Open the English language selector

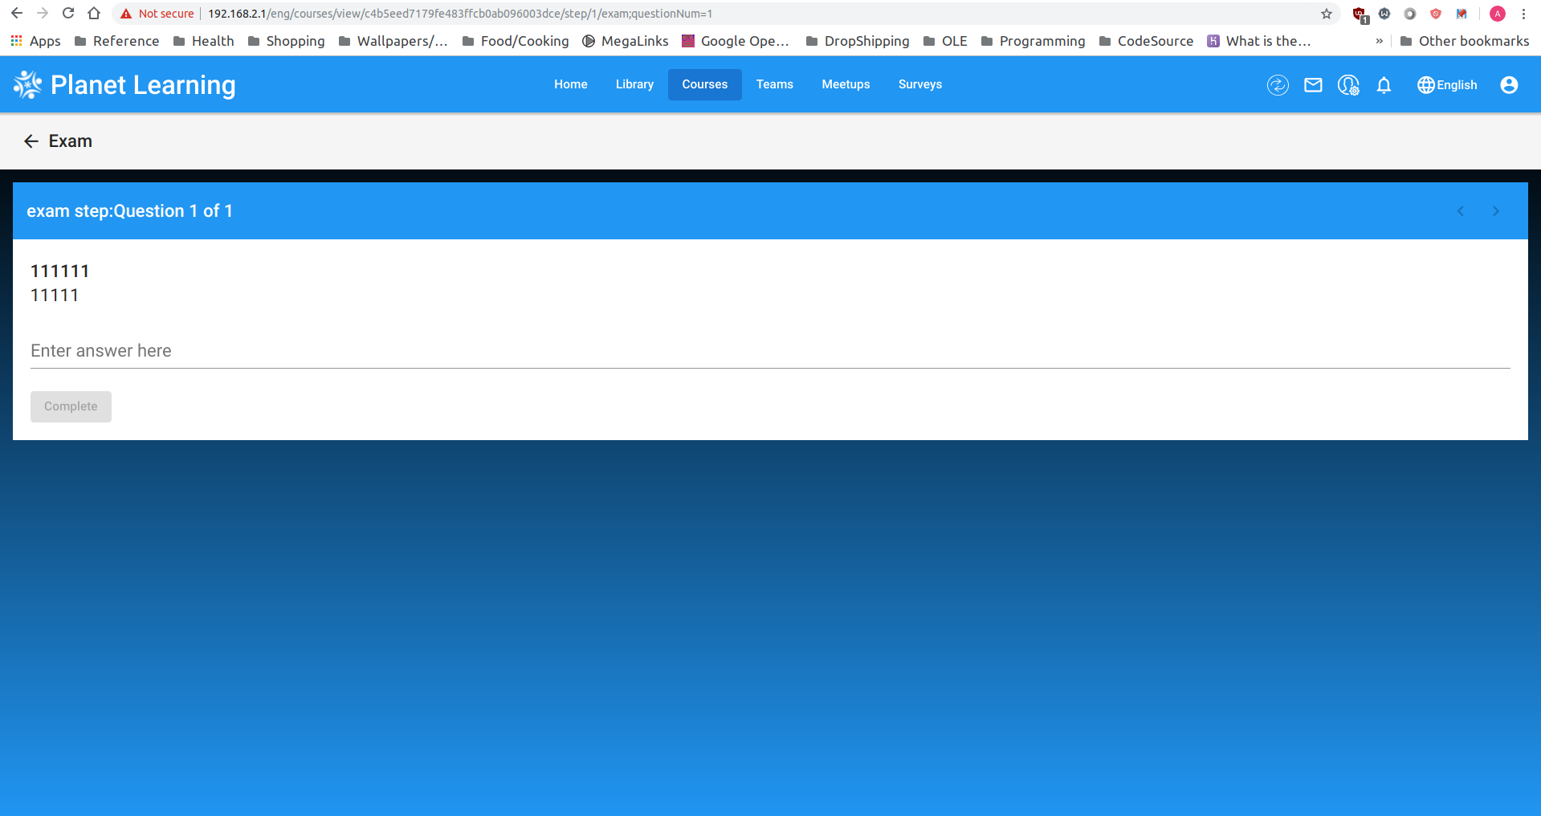click(x=1446, y=84)
